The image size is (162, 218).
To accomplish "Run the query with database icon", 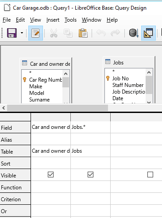I will [x=134, y=33].
